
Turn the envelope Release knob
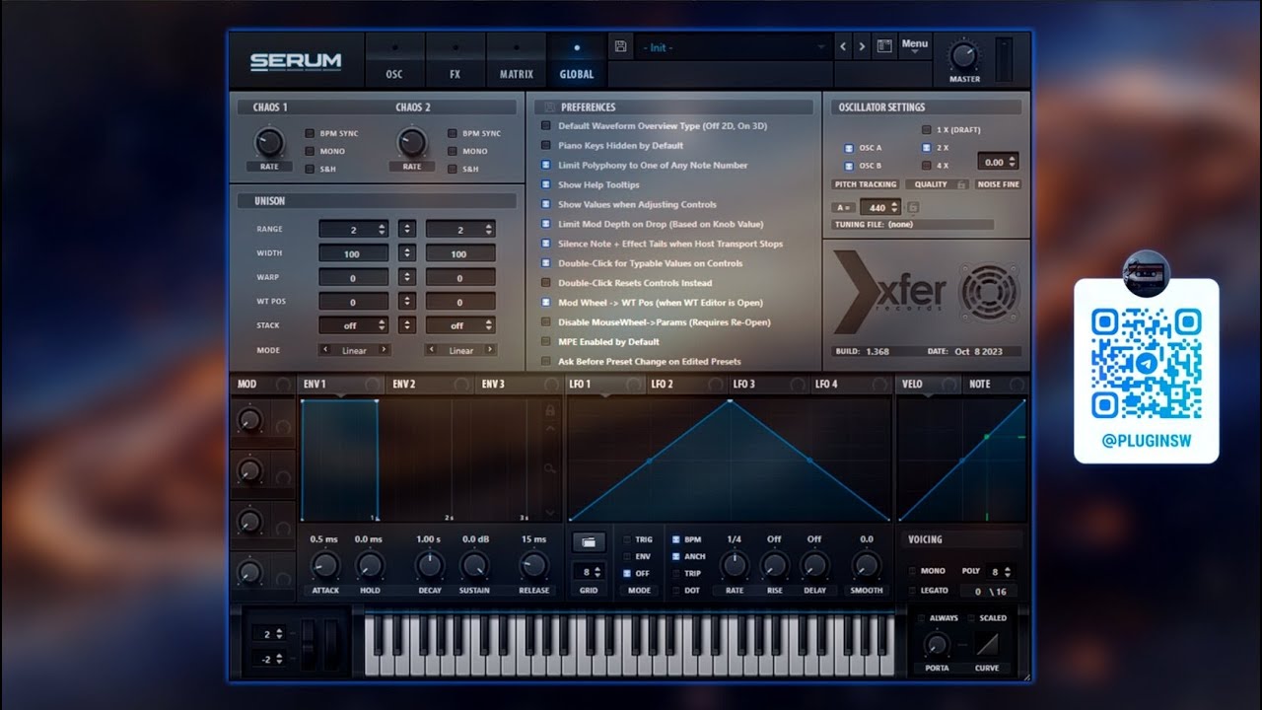point(533,565)
